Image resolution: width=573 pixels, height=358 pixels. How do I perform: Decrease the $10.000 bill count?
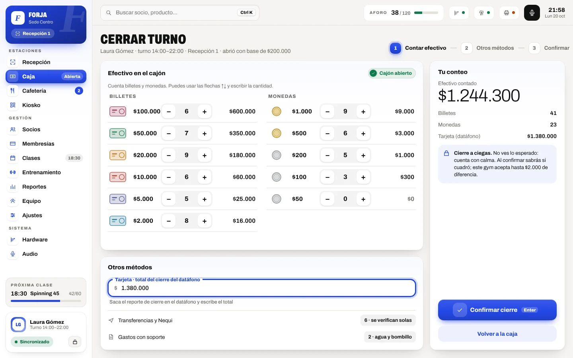(x=169, y=177)
